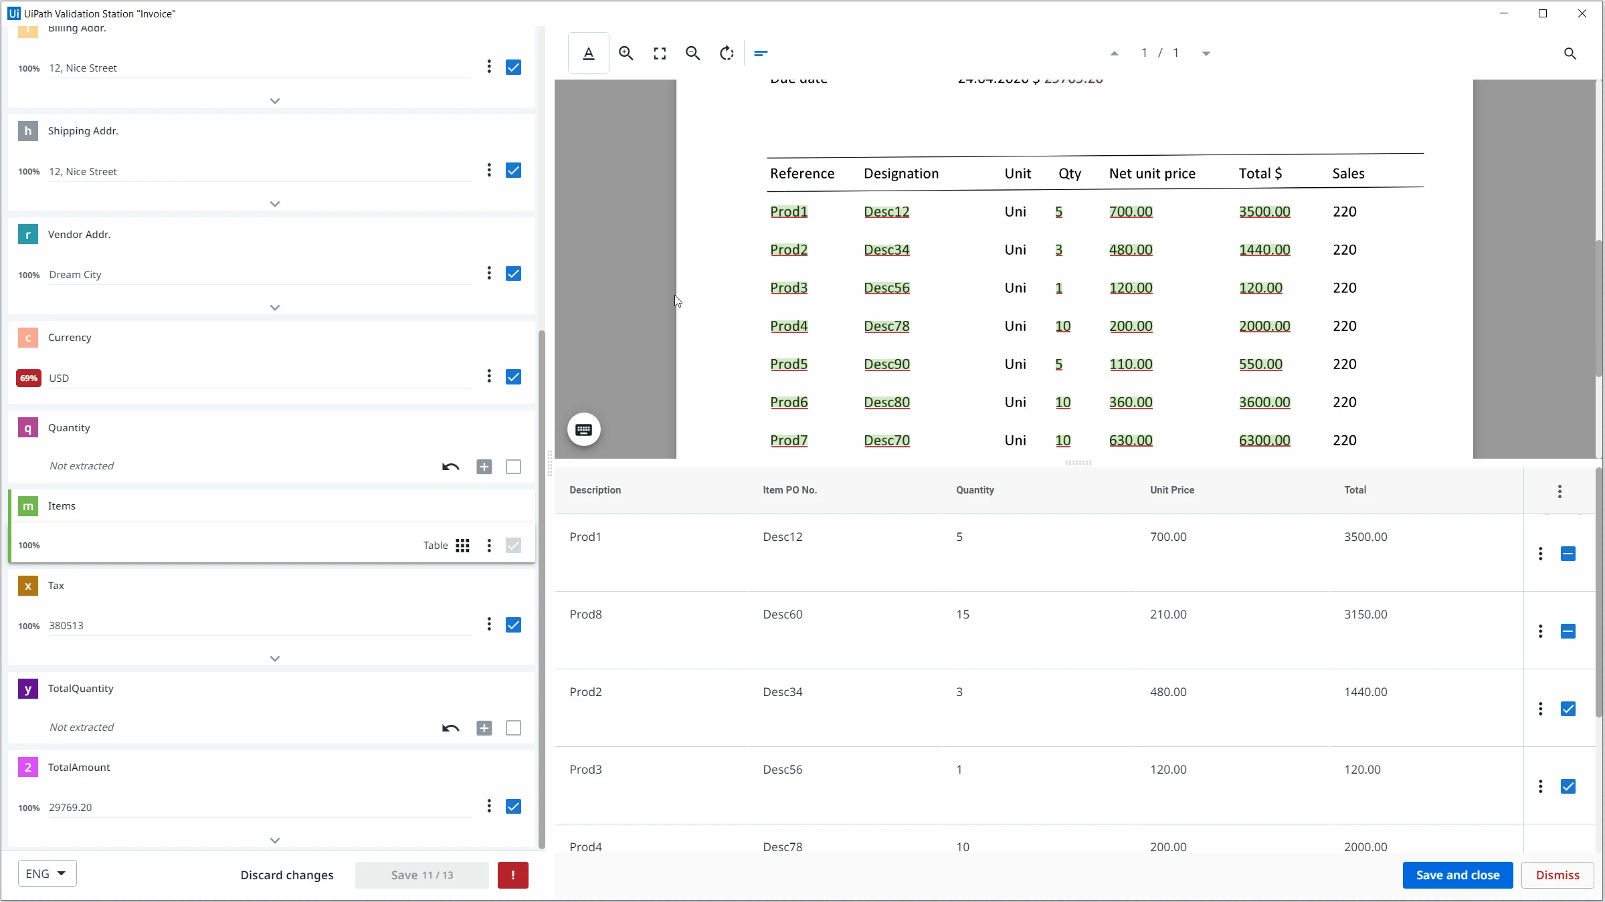
Task: Expand the Tax field details chevron
Action: click(275, 659)
